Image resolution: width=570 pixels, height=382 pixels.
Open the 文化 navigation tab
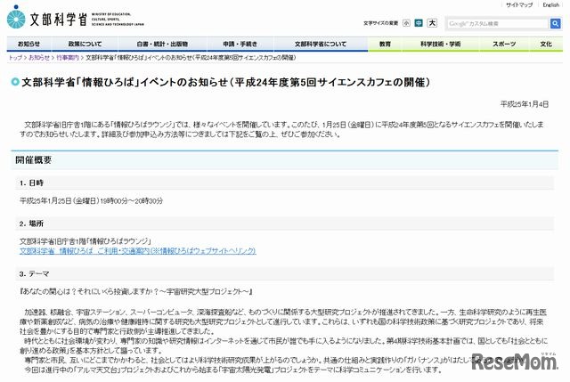[546, 44]
